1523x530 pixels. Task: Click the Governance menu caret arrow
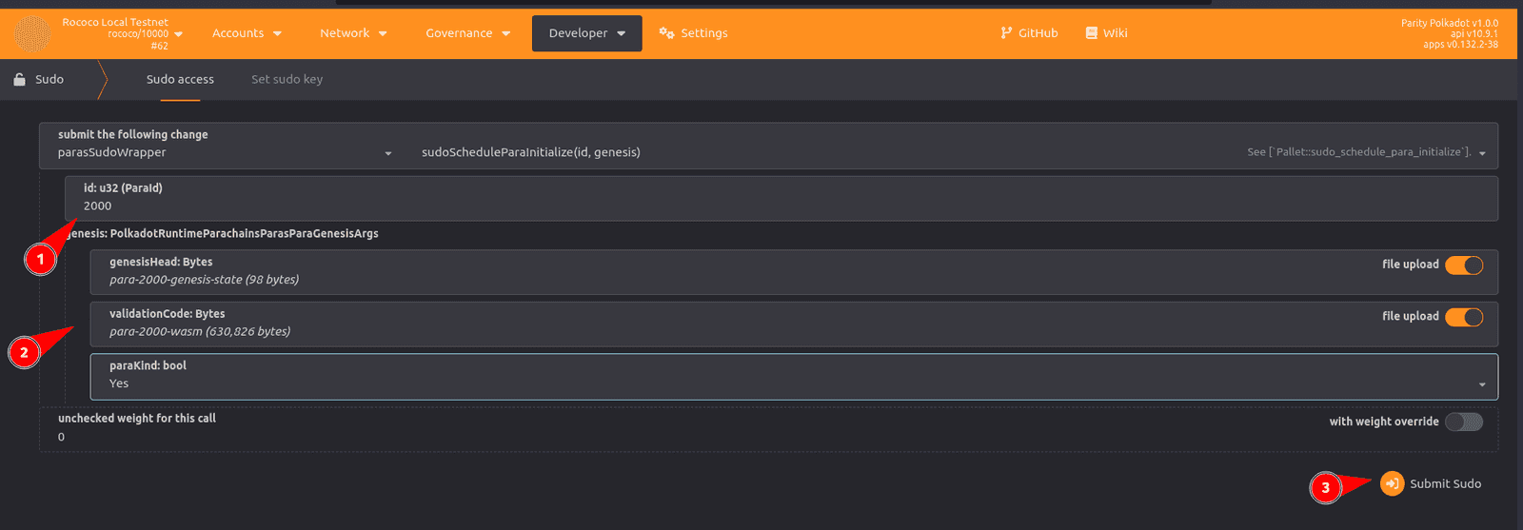point(505,33)
